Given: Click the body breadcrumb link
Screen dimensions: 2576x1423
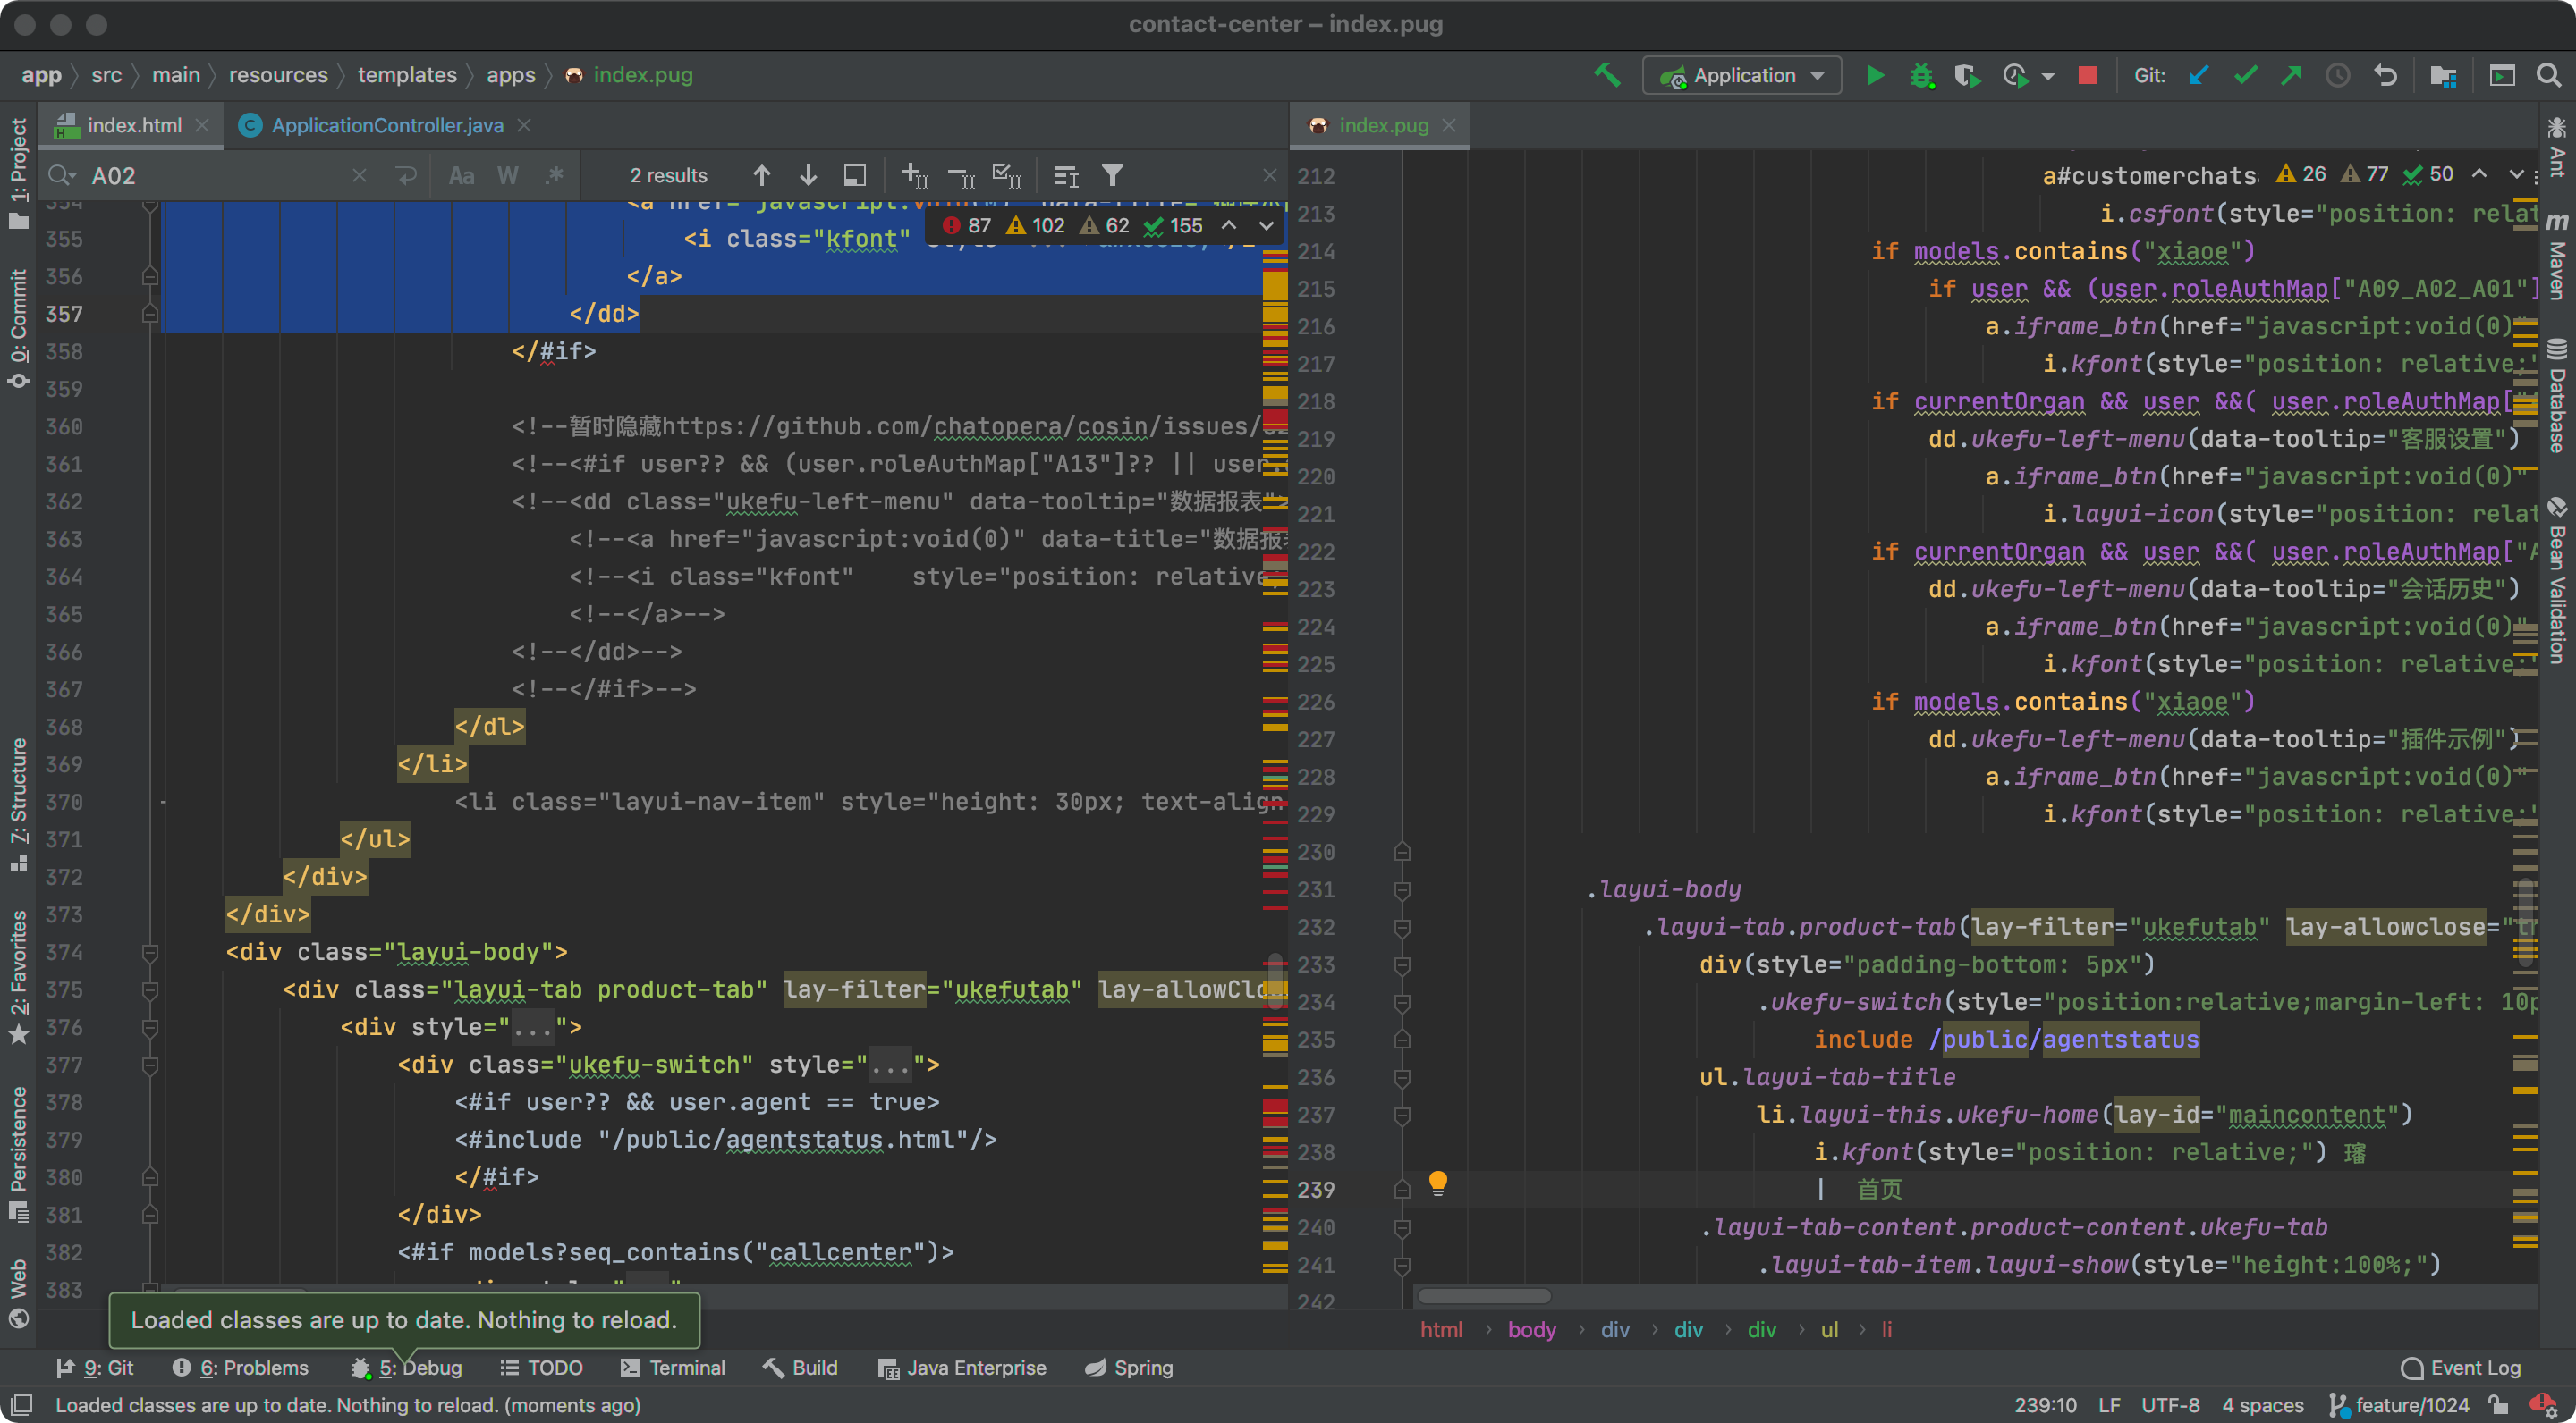Looking at the screenshot, I should (x=1531, y=1329).
